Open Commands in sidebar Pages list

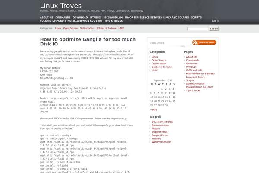(193, 60)
